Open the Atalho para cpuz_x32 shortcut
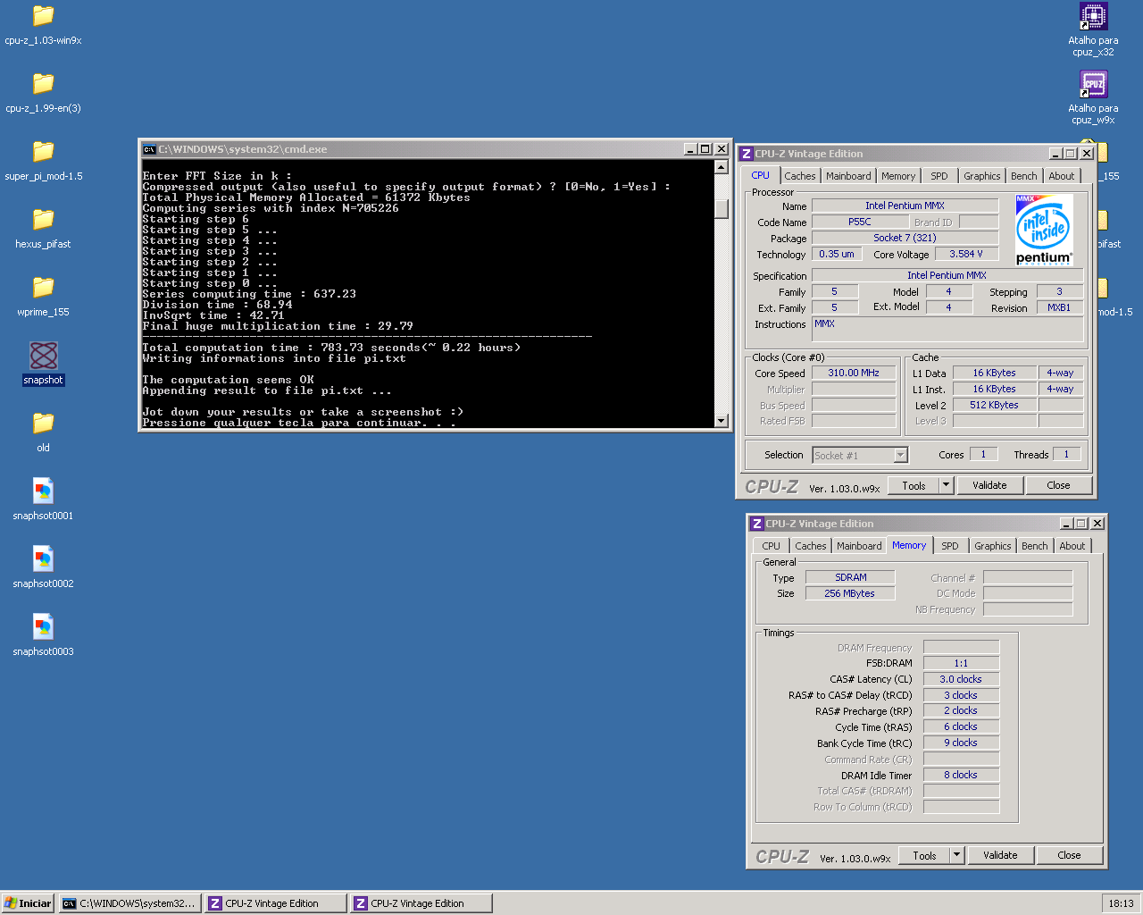 [1093, 17]
